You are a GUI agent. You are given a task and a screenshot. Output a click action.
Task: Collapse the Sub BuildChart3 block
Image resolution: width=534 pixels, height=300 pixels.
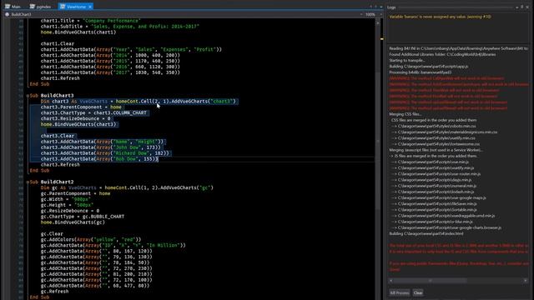28,96
